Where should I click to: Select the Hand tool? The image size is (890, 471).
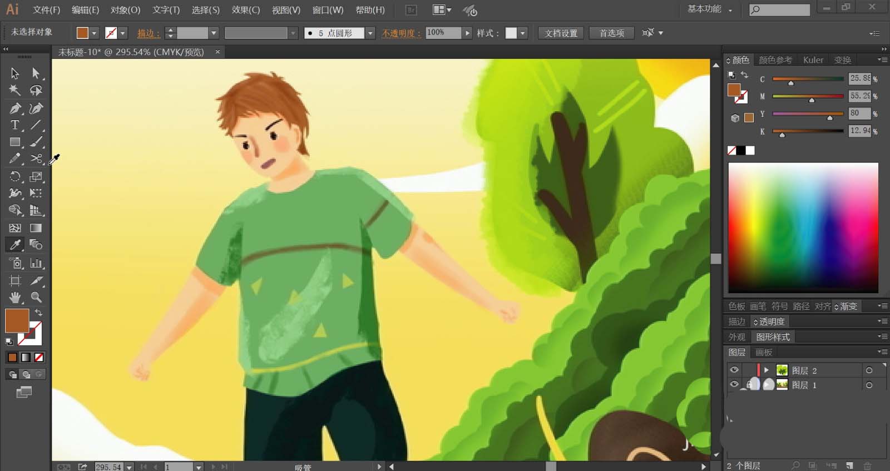15,297
